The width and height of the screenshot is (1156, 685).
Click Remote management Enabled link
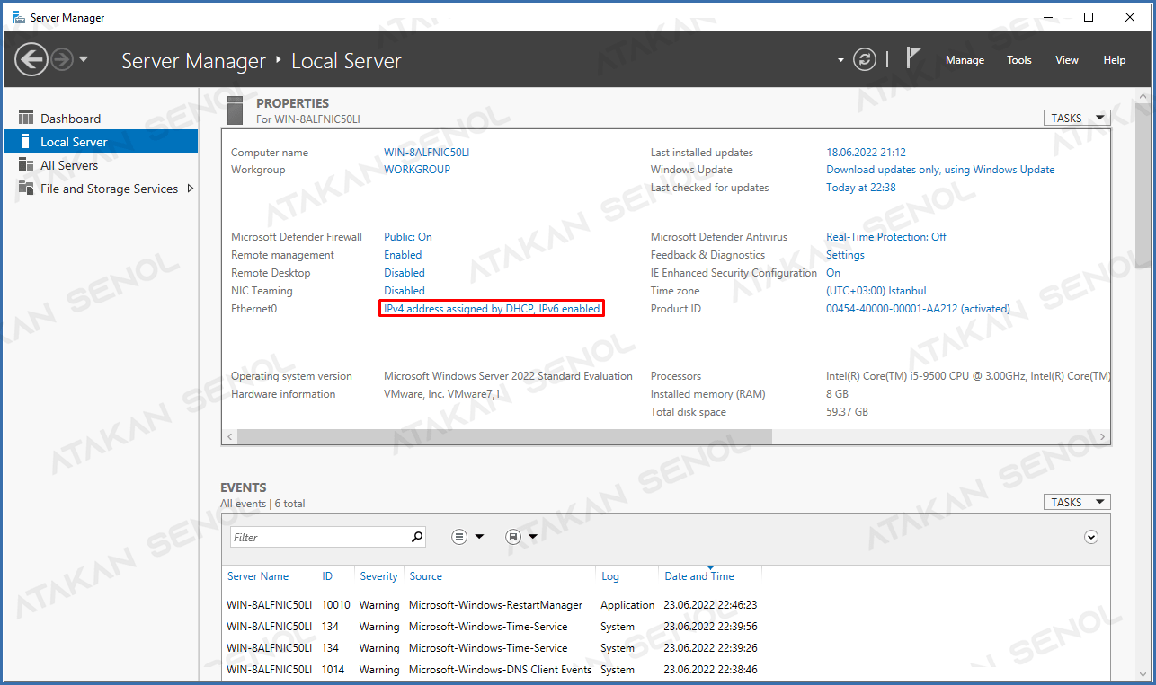point(403,255)
